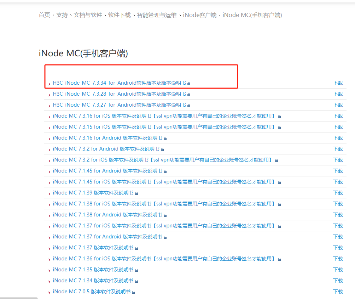The image size is (355, 299).
Task: Click 下载 for iNode MC 7.1.37 iOS row
Action: [338, 226]
